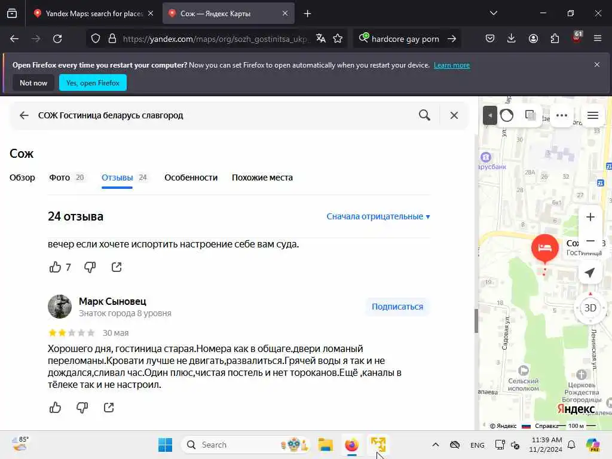
Task: Translate this page via address bar icon
Action: point(321,39)
